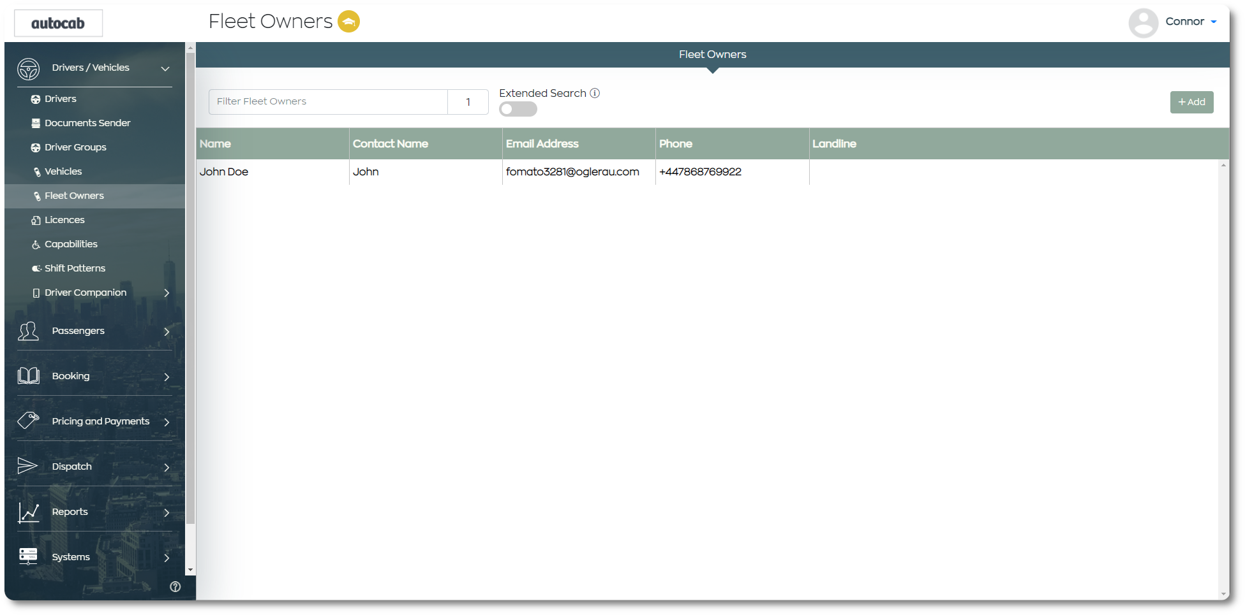This screenshot has height=615, width=1245.
Task: Click the sidebar vertical scrollbar
Action: click(x=190, y=287)
